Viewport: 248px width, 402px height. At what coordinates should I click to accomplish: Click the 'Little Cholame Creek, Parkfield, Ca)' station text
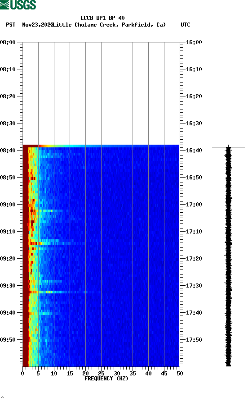109,25
